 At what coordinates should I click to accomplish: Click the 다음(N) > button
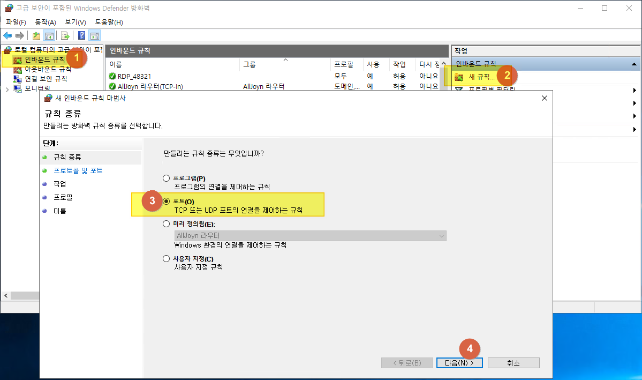[459, 363]
